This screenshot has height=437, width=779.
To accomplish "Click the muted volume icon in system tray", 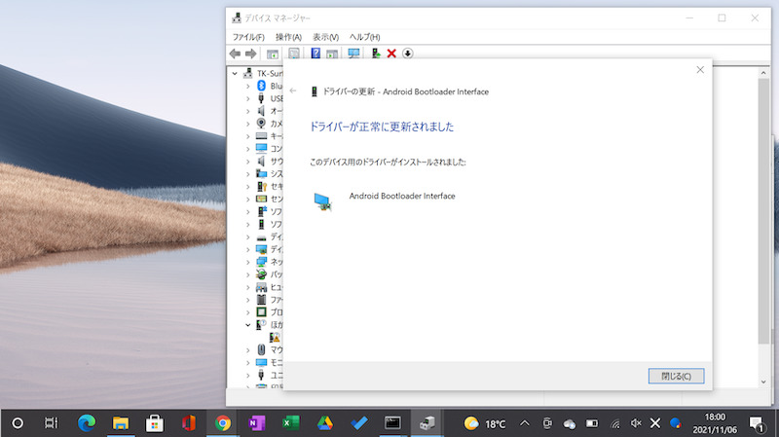I will click(x=636, y=423).
